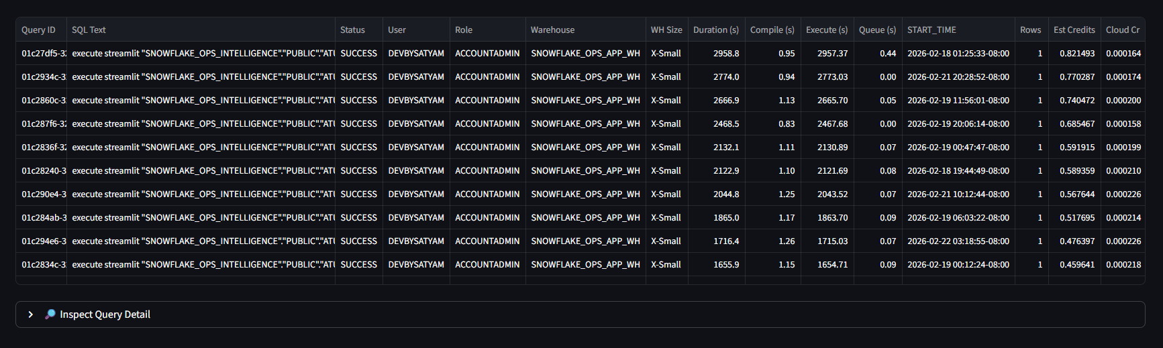This screenshot has height=348, width=1163.
Task: Click start time 2026-02-18 01:25:33-08:00
Action: pos(958,54)
